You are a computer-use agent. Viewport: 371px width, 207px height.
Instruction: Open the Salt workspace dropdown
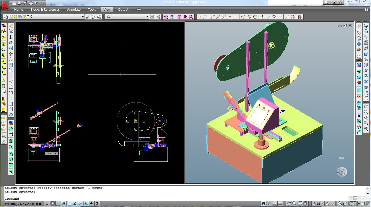147,17
